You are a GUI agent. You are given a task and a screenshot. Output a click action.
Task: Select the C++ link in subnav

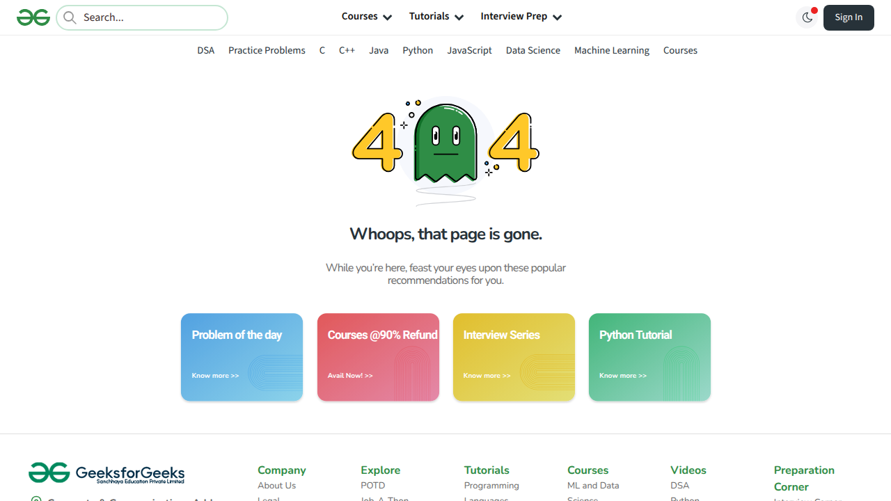pyautogui.click(x=347, y=50)
